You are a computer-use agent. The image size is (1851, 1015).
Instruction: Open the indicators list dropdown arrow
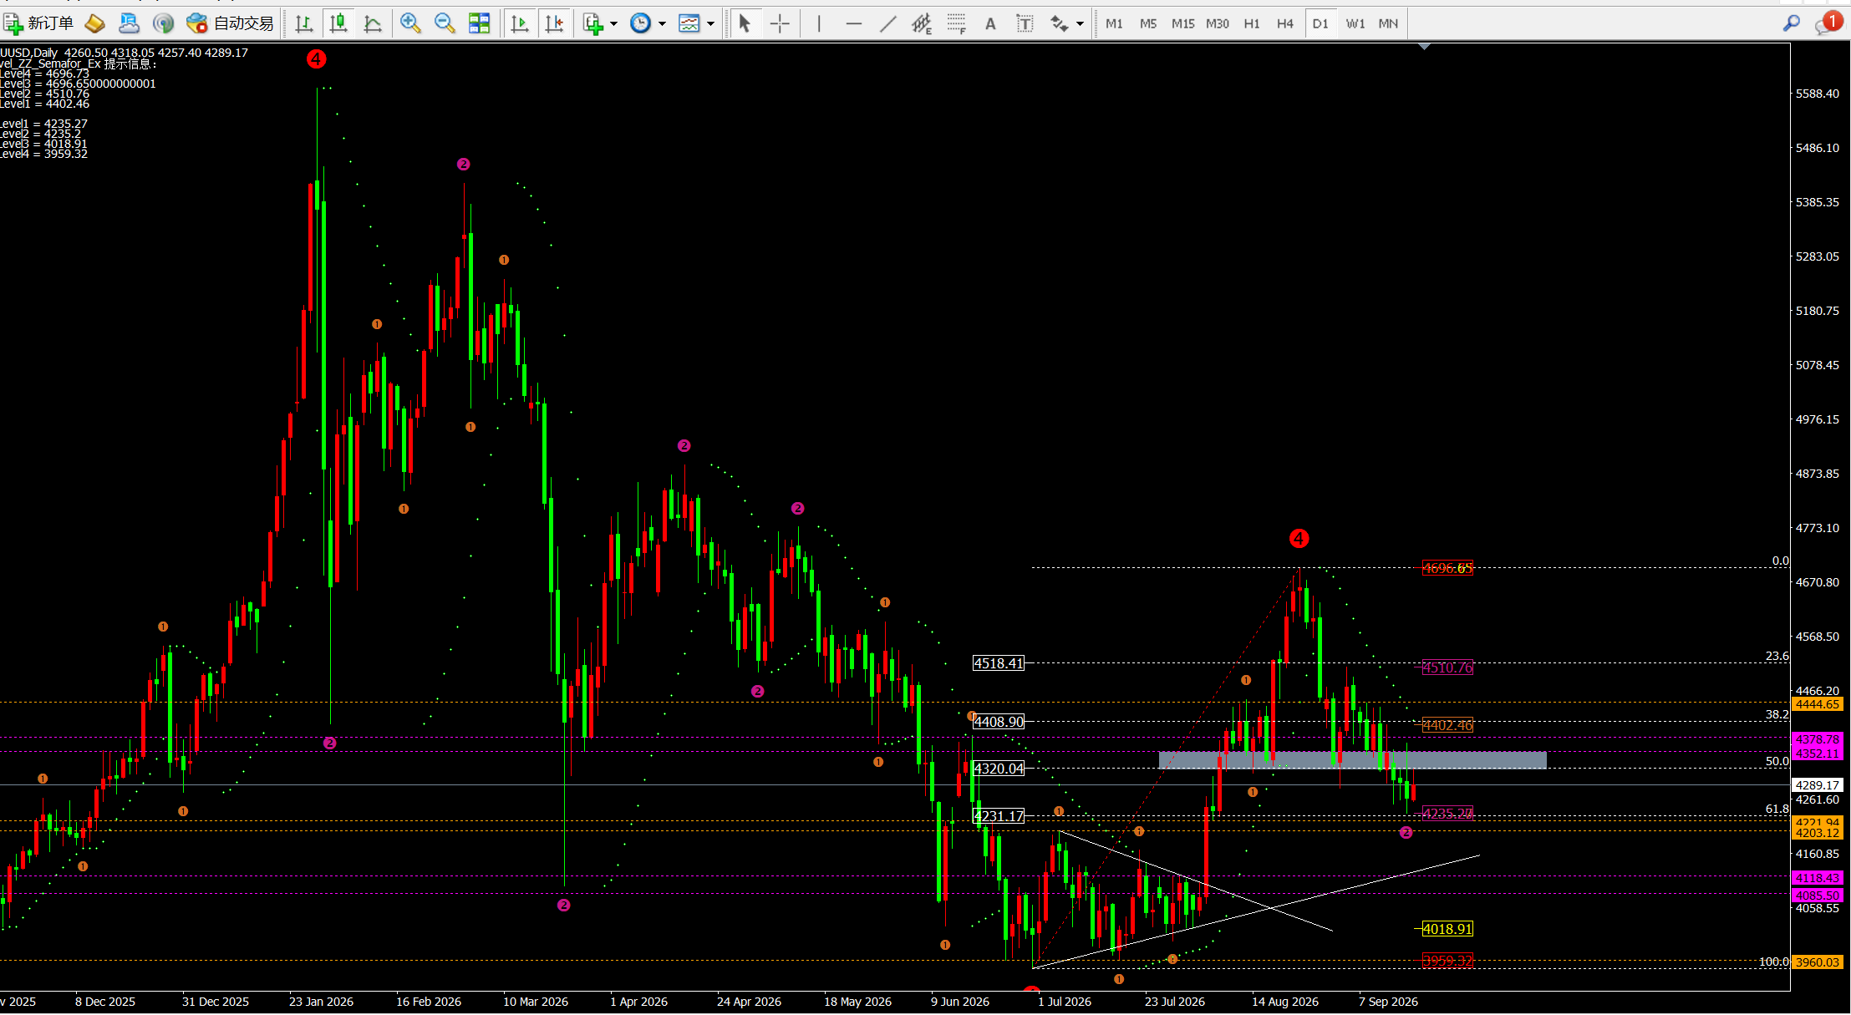[613, 23]
